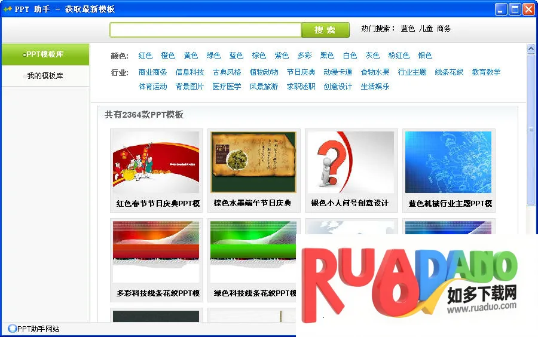
Task: Switch to PPT模板库 tab
Action: pyautogui.click(x=45, y=54)
